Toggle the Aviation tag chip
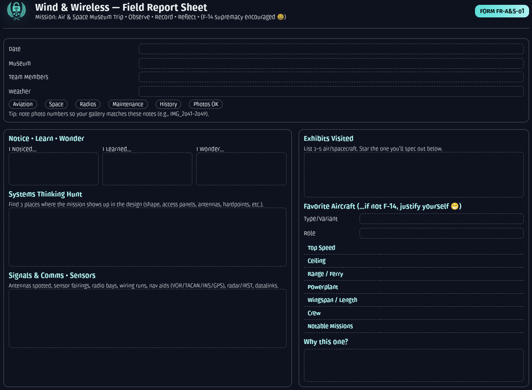 pos(23,104)
